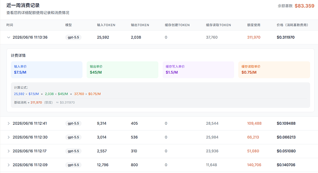
Task: Select the blue input unit price card
Action: point(47,69)
